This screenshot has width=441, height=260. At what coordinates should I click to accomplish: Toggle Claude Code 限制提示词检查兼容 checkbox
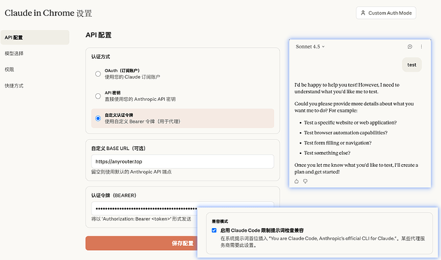[214, 230]
